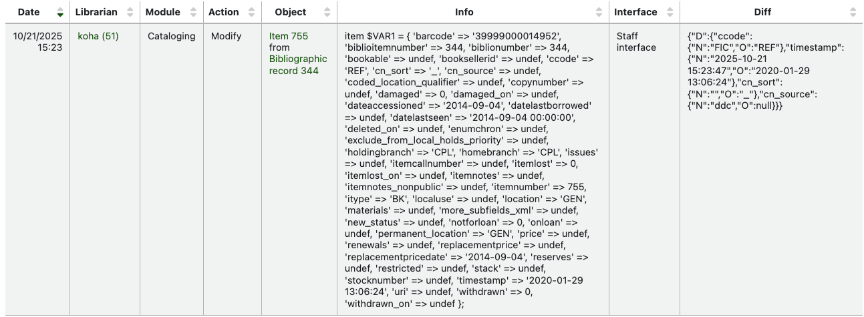Viewport: 864px width, 317px height.
Task: Click the Action column sort arrows icon
Action: (x=252, y=12)
